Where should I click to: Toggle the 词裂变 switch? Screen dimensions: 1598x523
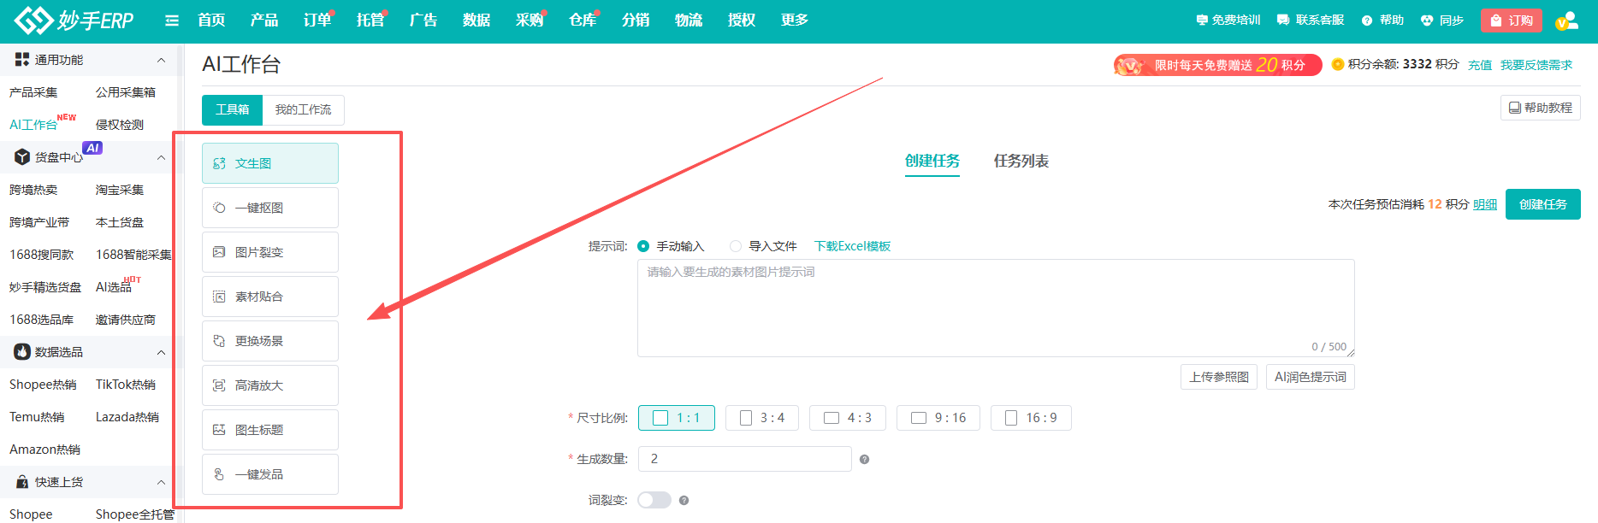pos(654,500)
